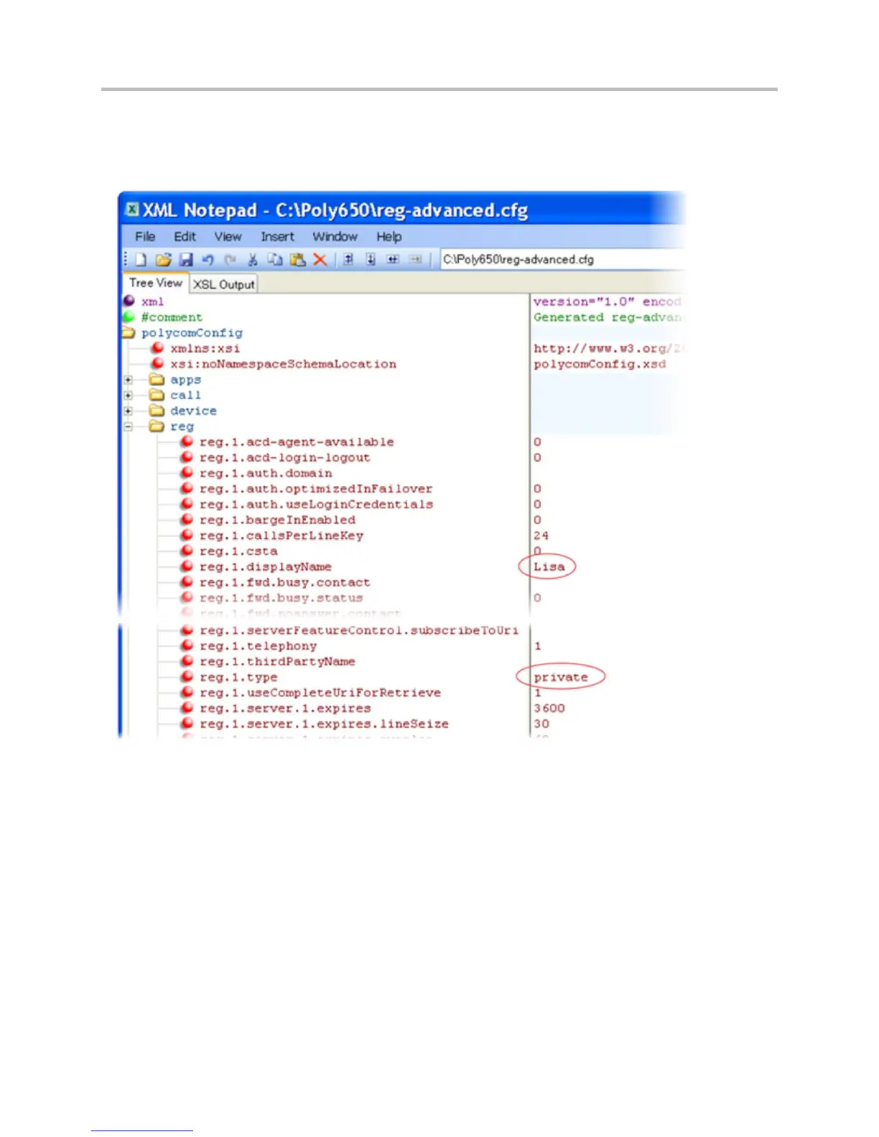Image resolution: width=879 pixels, height=1137 pixels.
Task: Click the folder icon next to apps
Action: click(x=157, y=380)
